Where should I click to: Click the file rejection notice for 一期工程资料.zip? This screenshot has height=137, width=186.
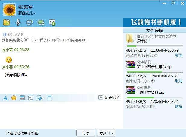(x=45, y=40)
